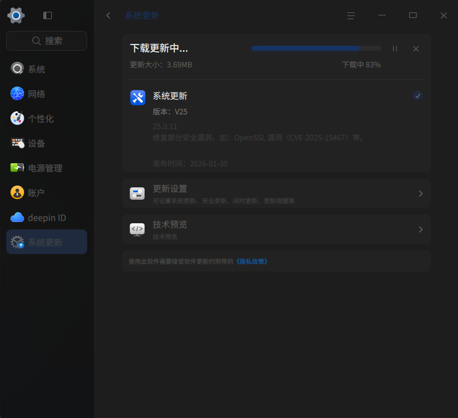This screenshot has height=418, width=458.
Task: Open 技术预览 via its chevron
Action: pyautogui.click(x=421, y=229)
